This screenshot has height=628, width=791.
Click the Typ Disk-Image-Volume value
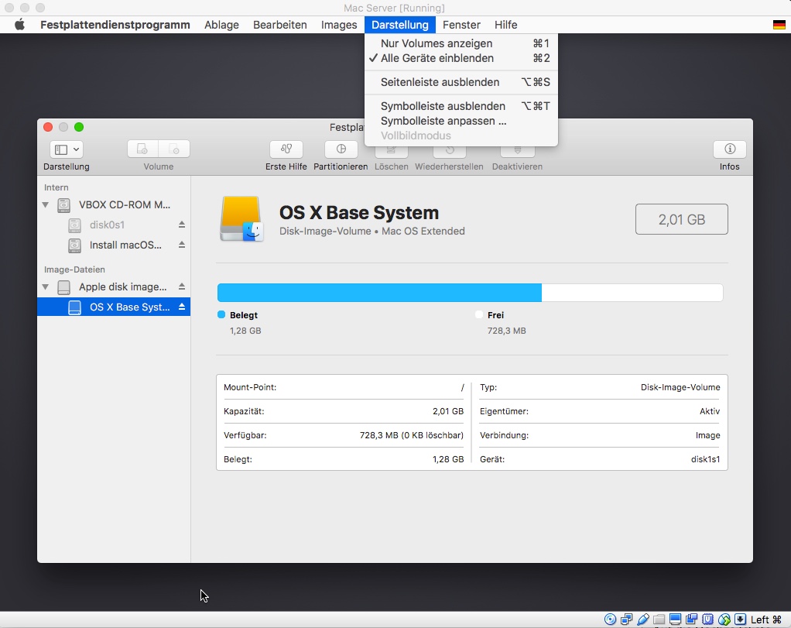coord(680,387)
